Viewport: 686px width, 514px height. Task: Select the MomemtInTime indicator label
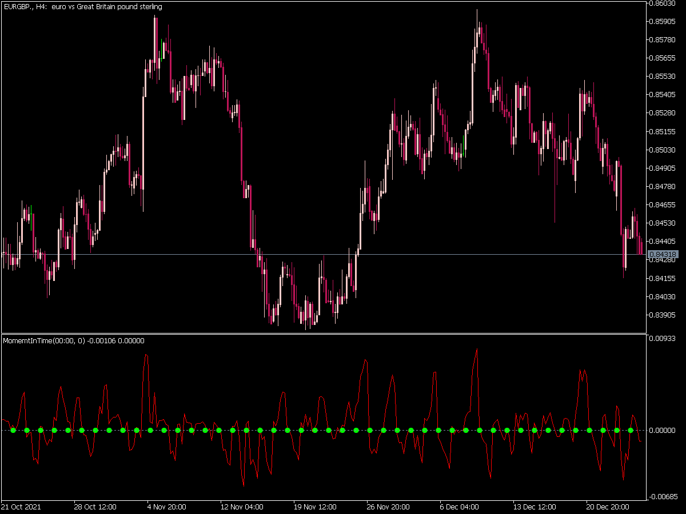point(74,341)
